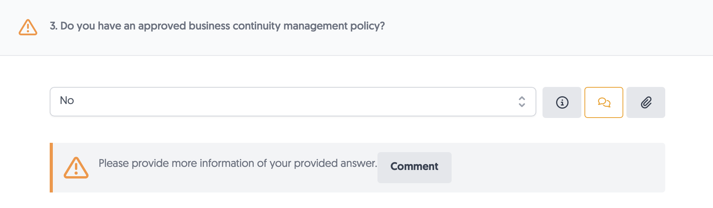Viewport: 713px width, 208px height.
Task: Open the info icon button for question 3
Action: 562,102
